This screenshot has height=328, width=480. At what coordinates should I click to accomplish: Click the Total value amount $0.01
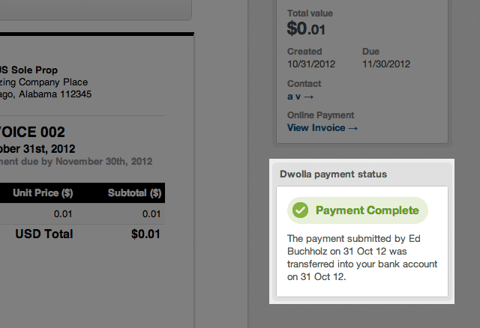click(307, 29)
